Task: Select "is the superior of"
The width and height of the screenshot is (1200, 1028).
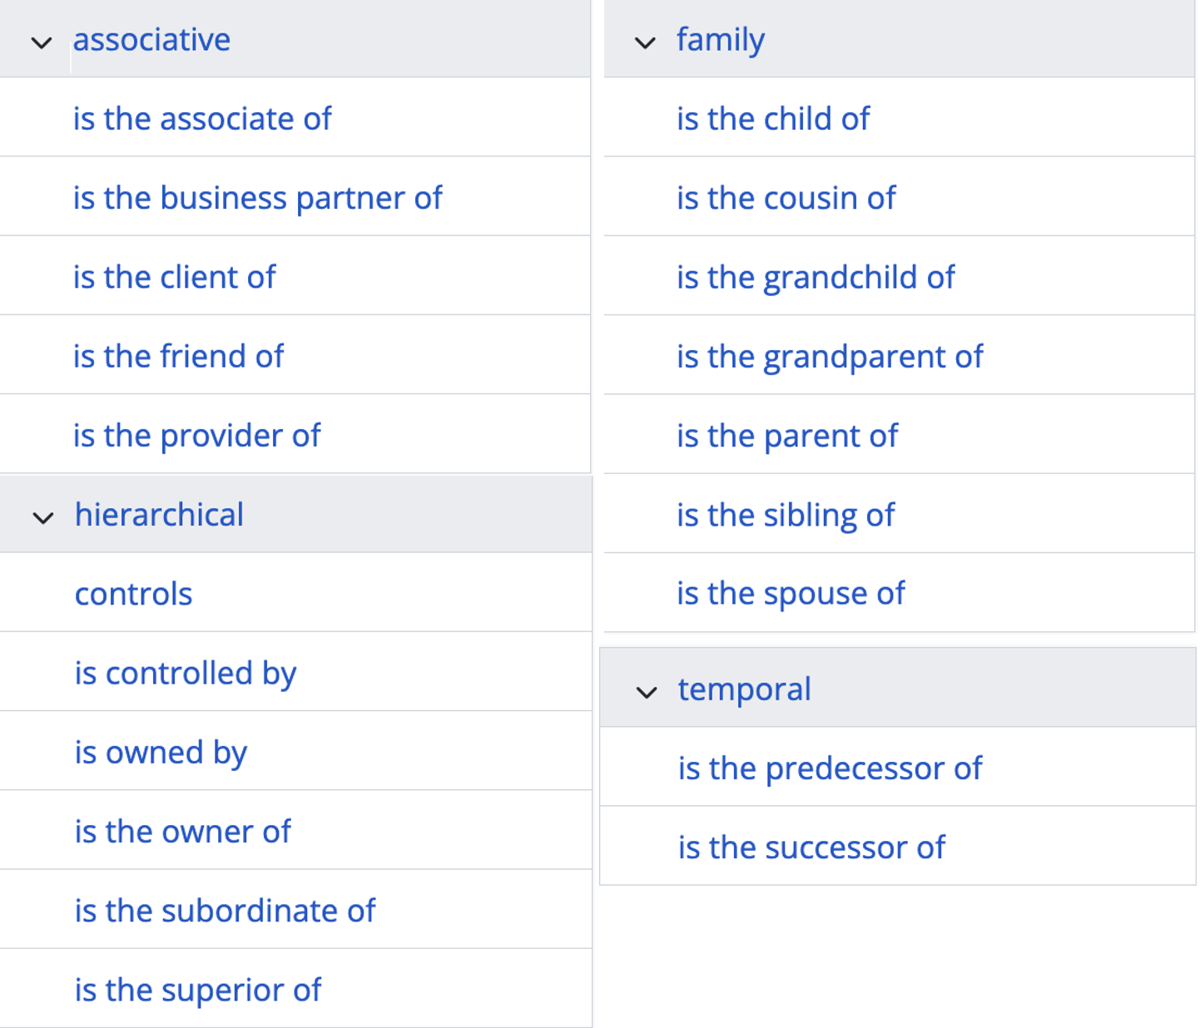Action: click(197, 990)
